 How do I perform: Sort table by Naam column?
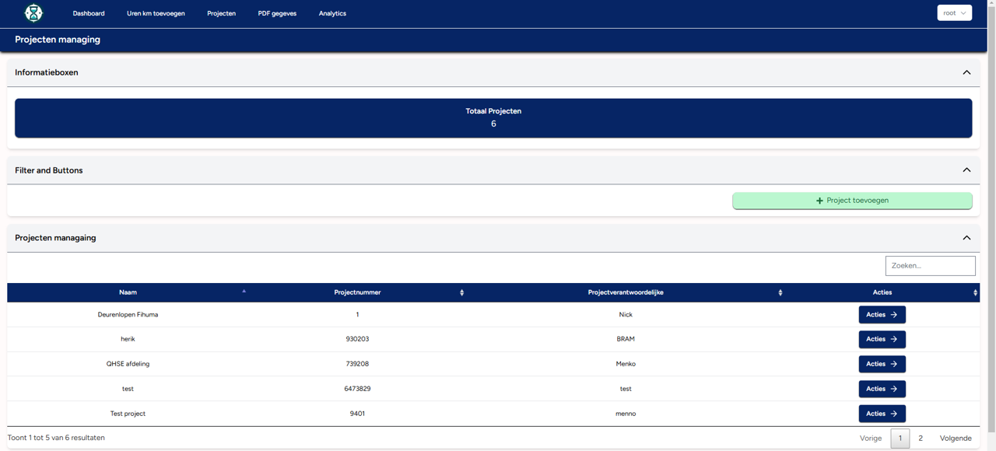[128, 292]
